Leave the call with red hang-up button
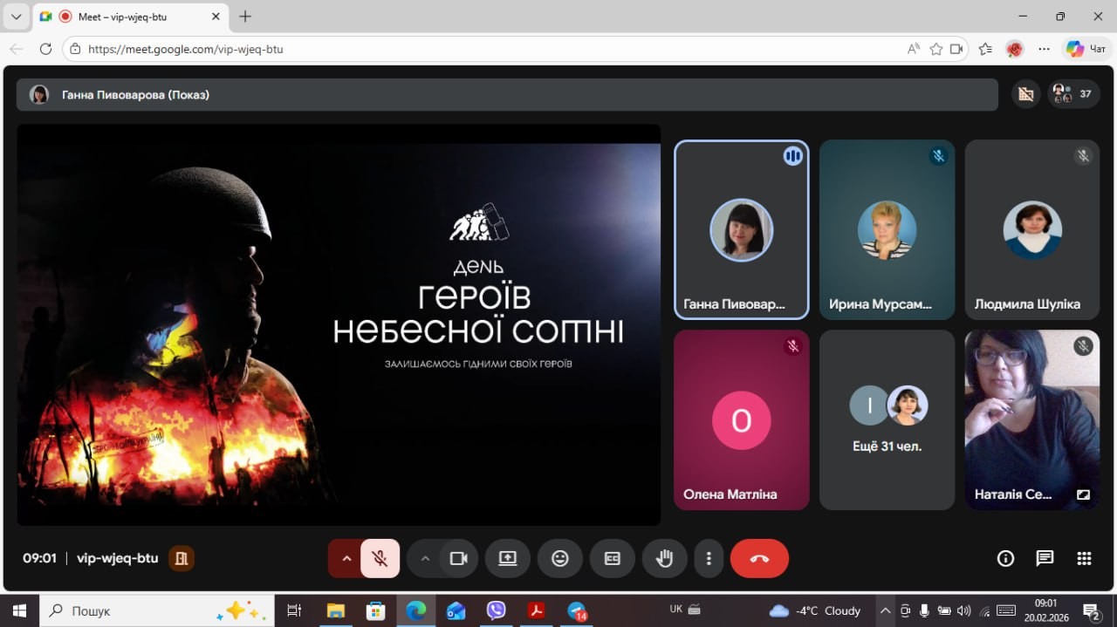 coord(759,559)
